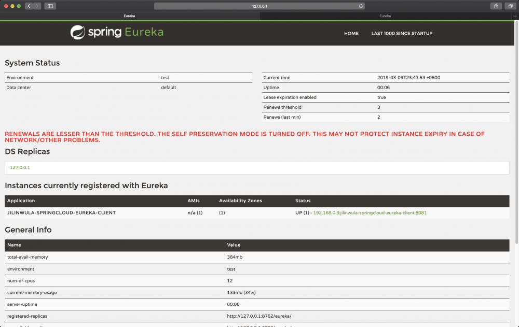Click the Status column header
Image resolution: width=519 pixels, height=327 pixels.
(303, 201)
